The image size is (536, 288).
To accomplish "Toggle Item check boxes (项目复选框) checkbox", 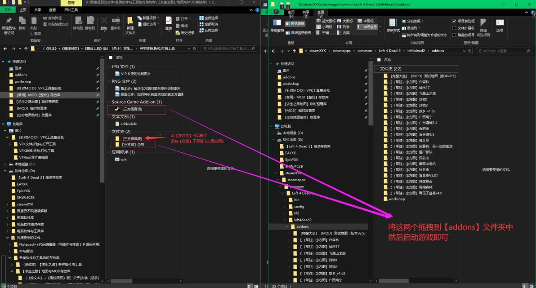I will [454, 21].
